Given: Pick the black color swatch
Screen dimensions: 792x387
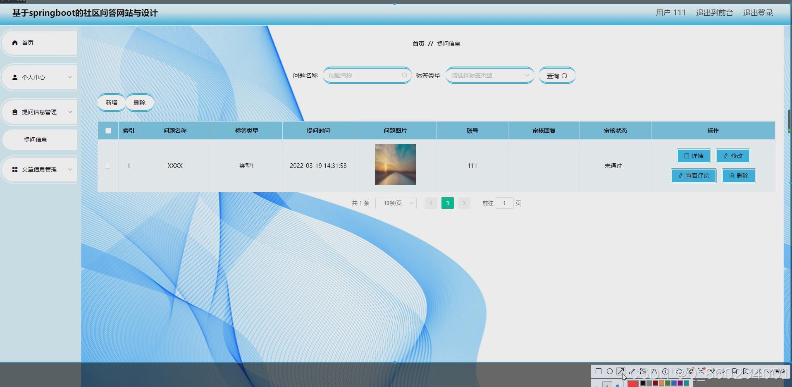Looking at the screenshot, I should [x=643, y=383].
